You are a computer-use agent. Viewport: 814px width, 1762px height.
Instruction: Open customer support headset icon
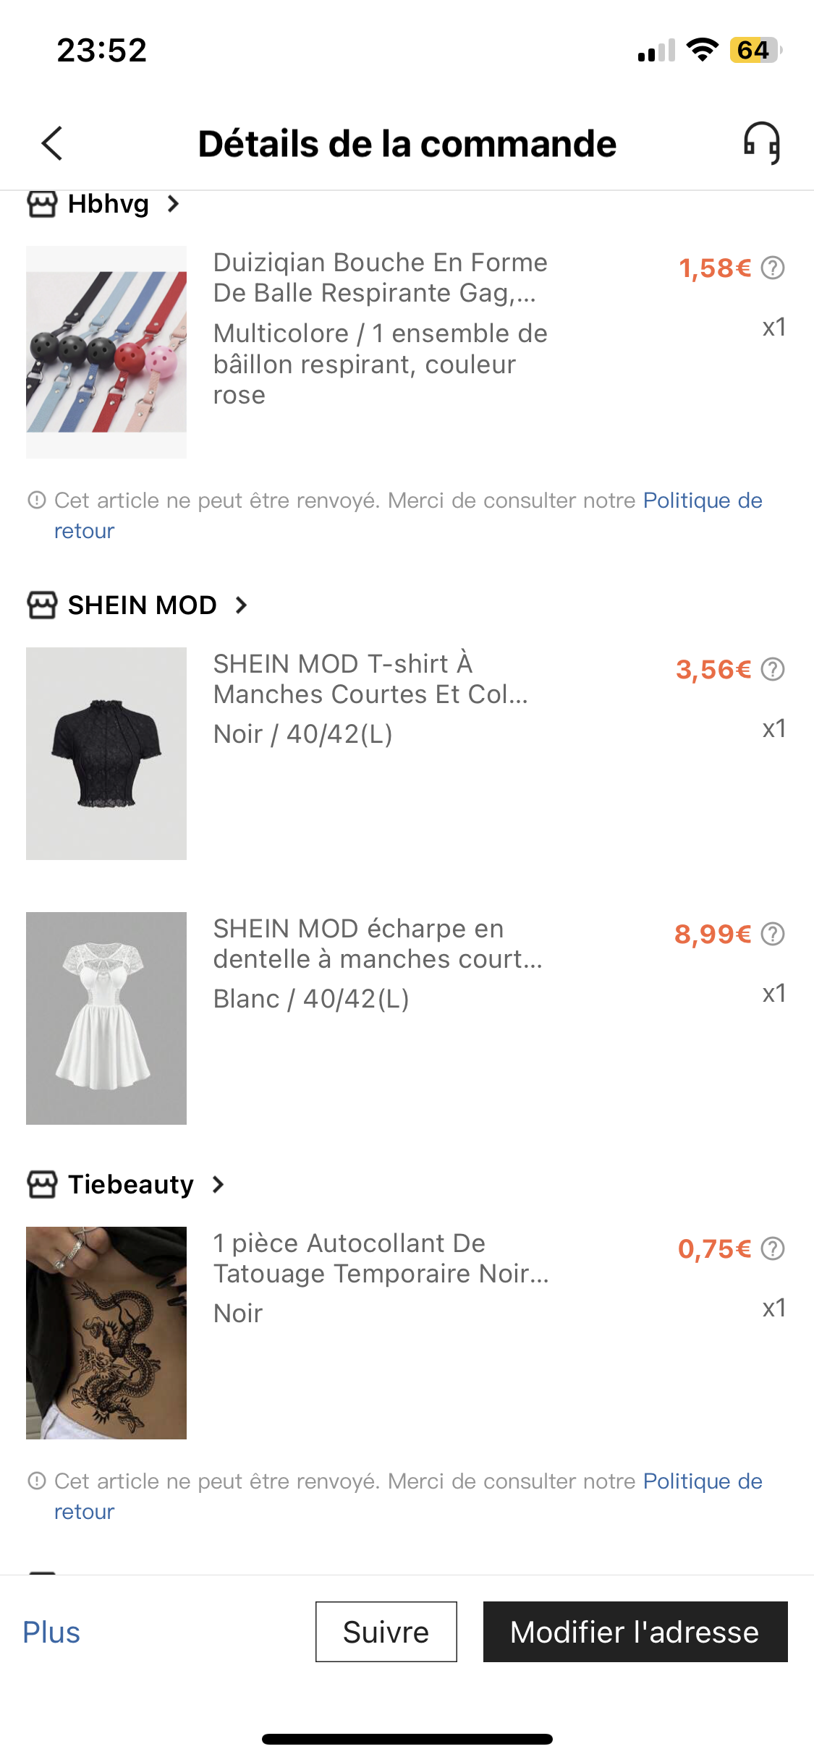762,142
